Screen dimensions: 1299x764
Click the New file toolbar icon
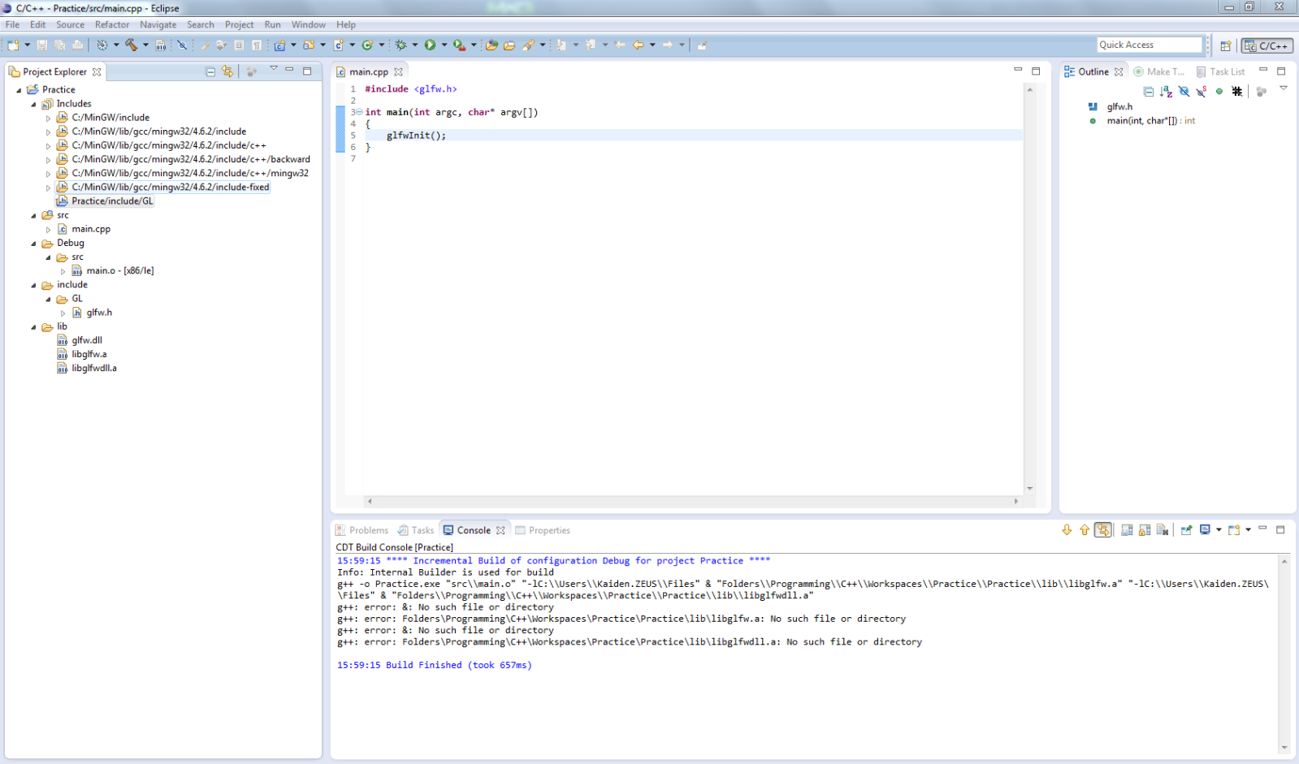[14, 45]
